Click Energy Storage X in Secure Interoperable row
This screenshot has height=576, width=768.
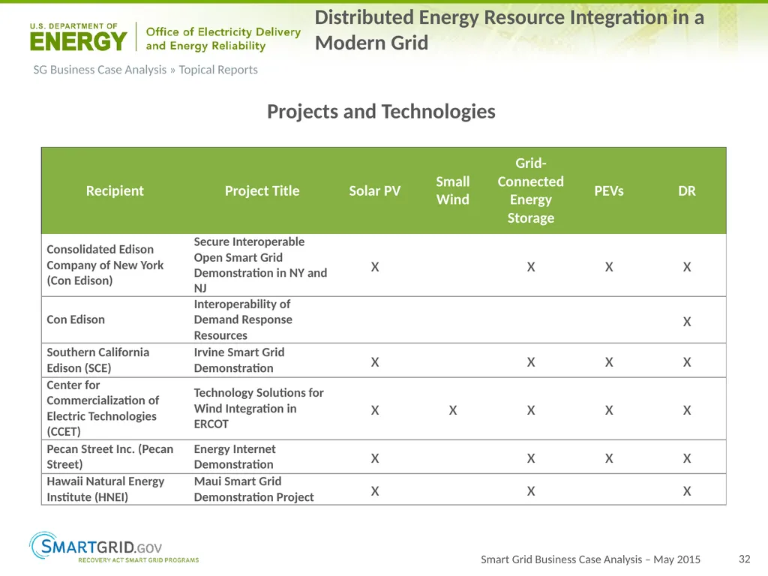(x=531, y=267)
